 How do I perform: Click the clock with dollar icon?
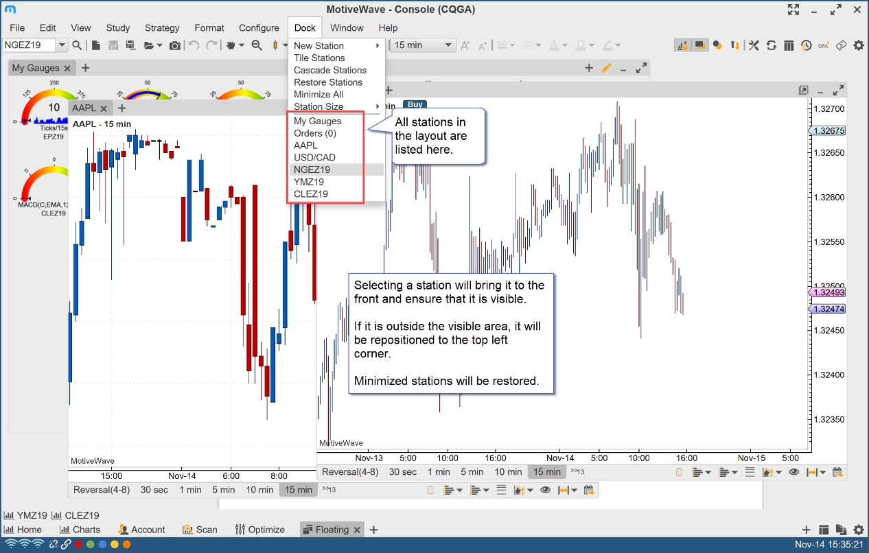coord(806,45)
